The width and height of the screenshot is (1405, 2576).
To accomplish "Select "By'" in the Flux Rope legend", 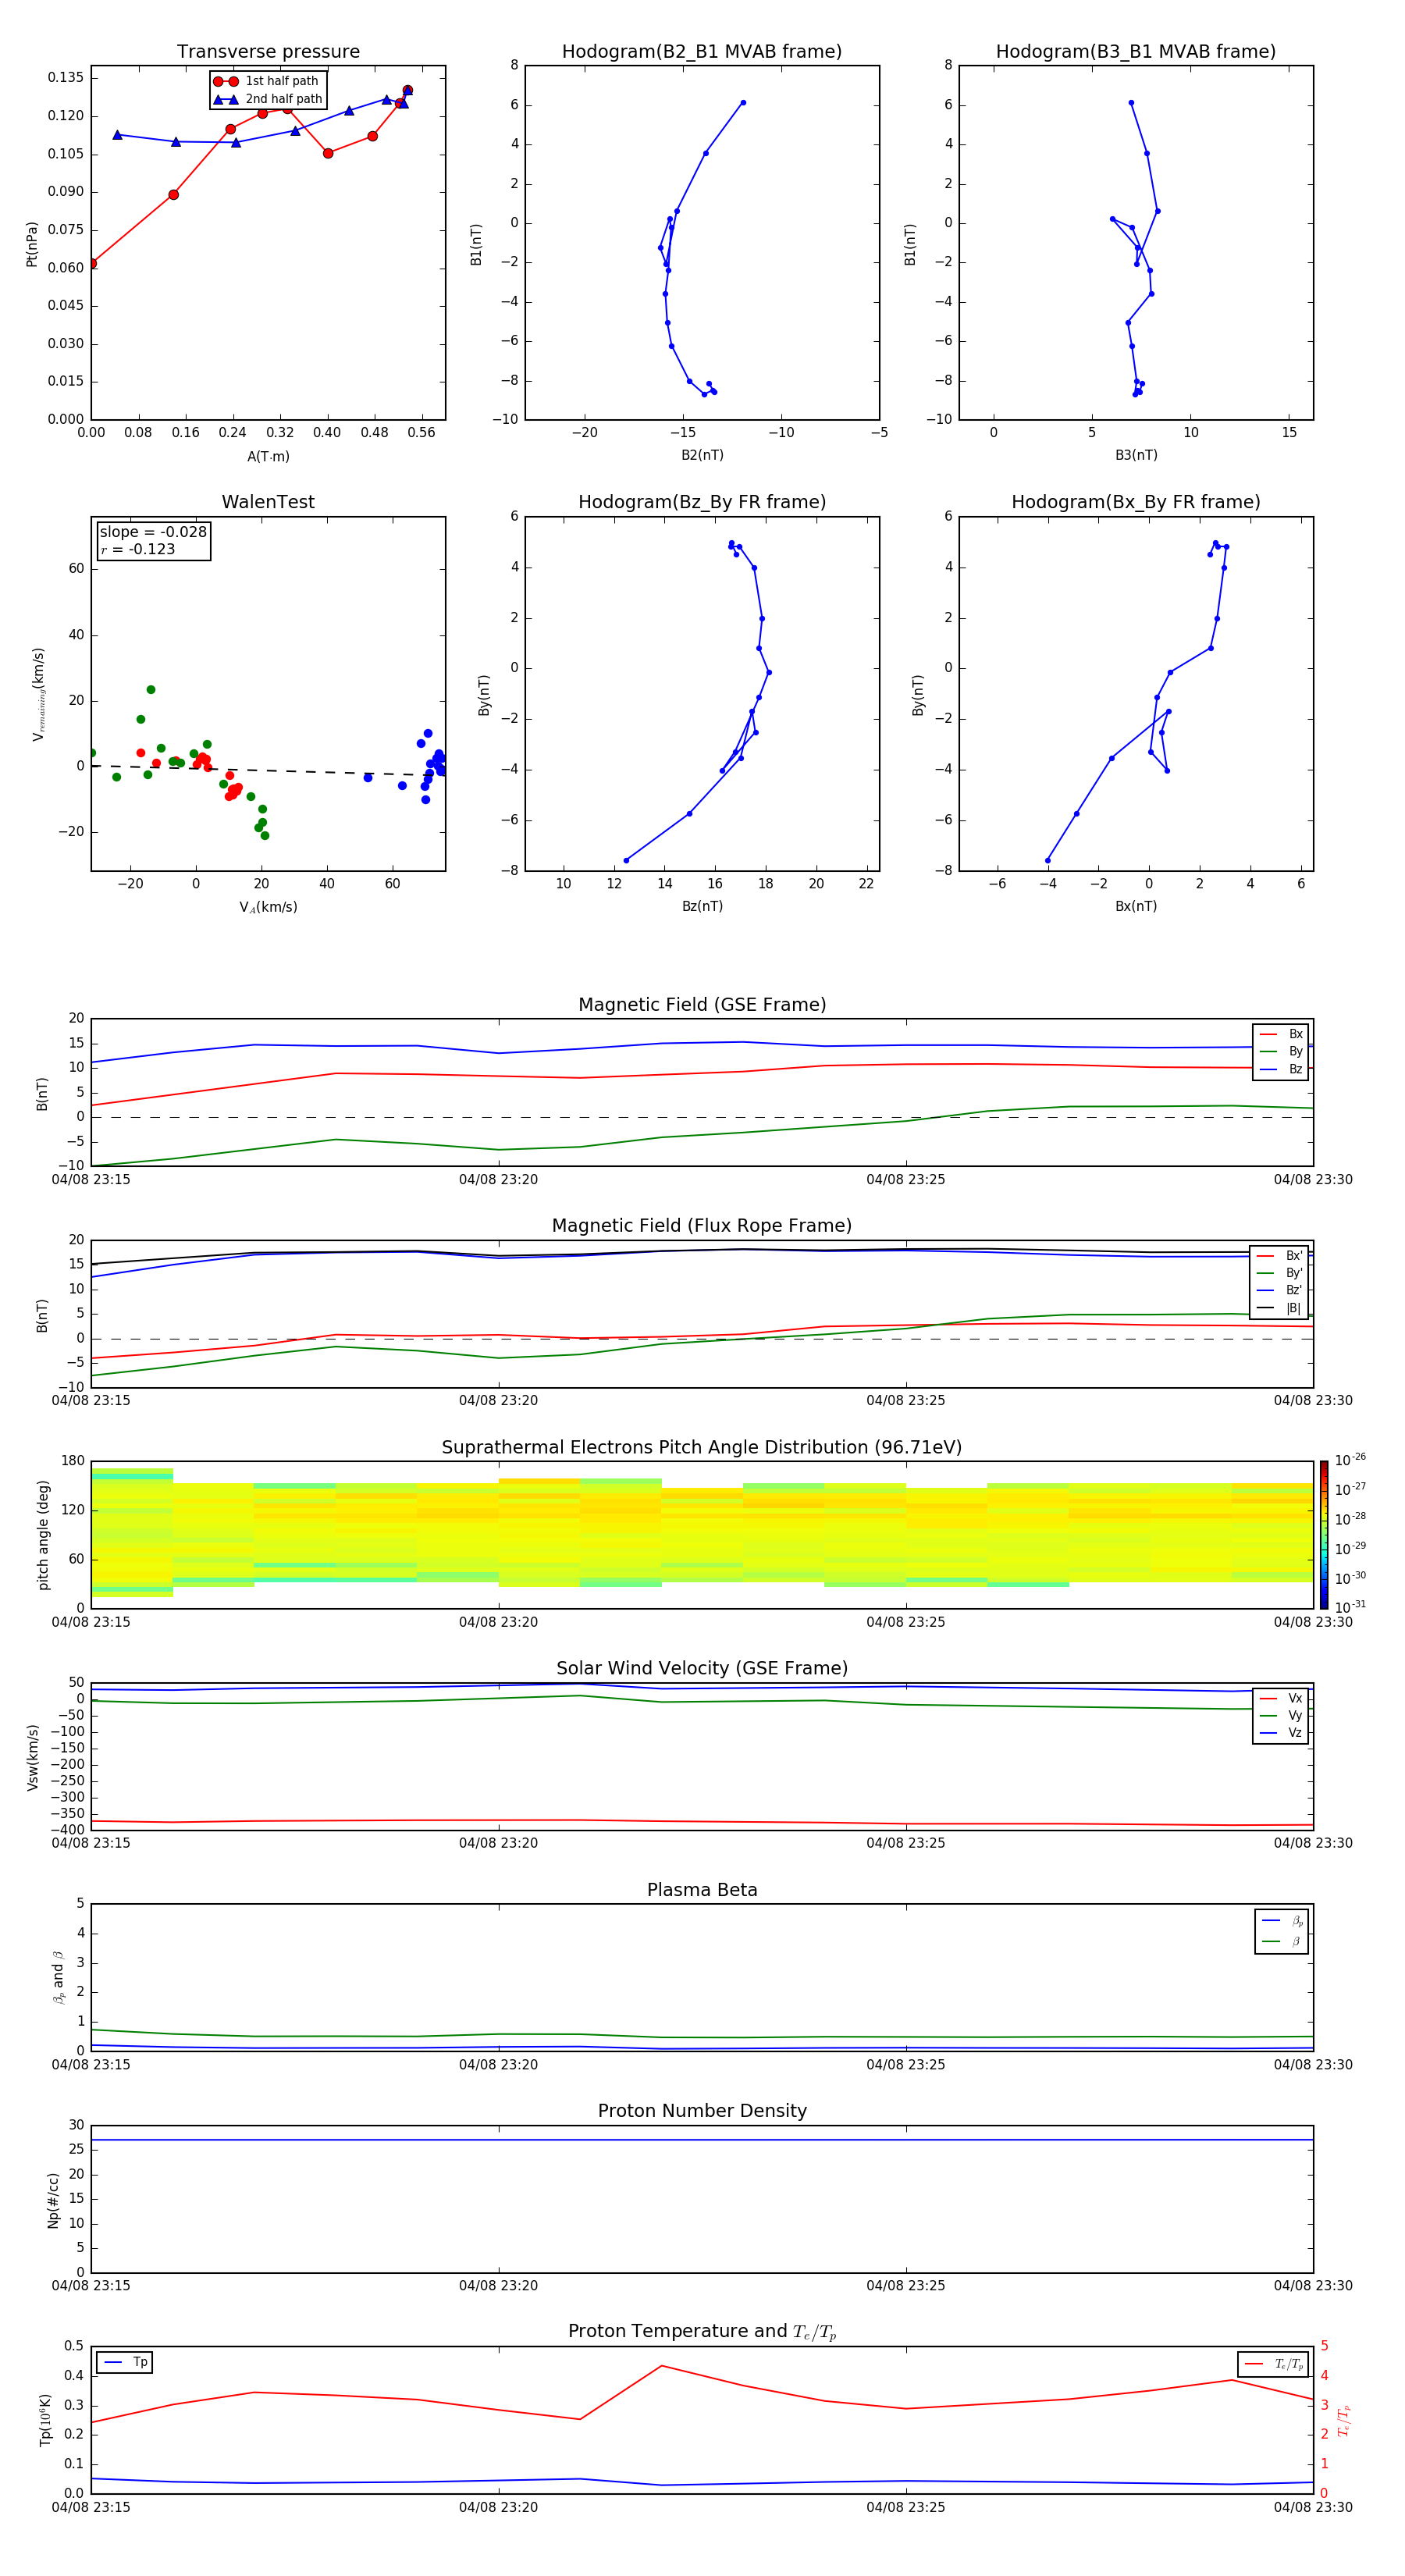I will 1279,1273.
